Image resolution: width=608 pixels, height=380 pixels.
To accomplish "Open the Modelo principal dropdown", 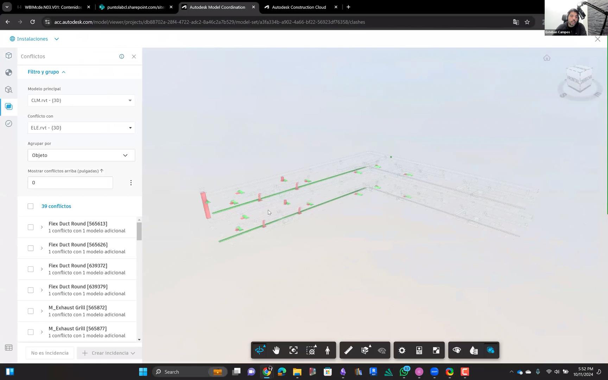I will click(81, 101).
